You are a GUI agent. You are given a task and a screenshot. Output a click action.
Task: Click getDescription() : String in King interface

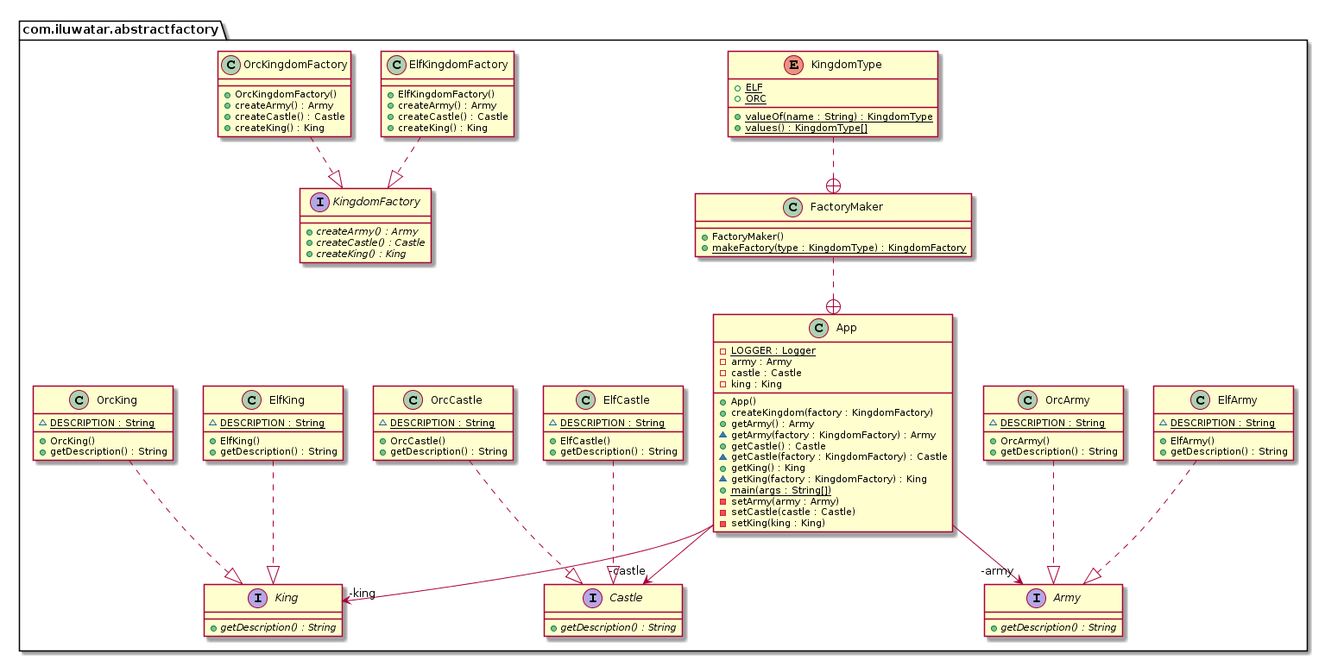(279, 627)
